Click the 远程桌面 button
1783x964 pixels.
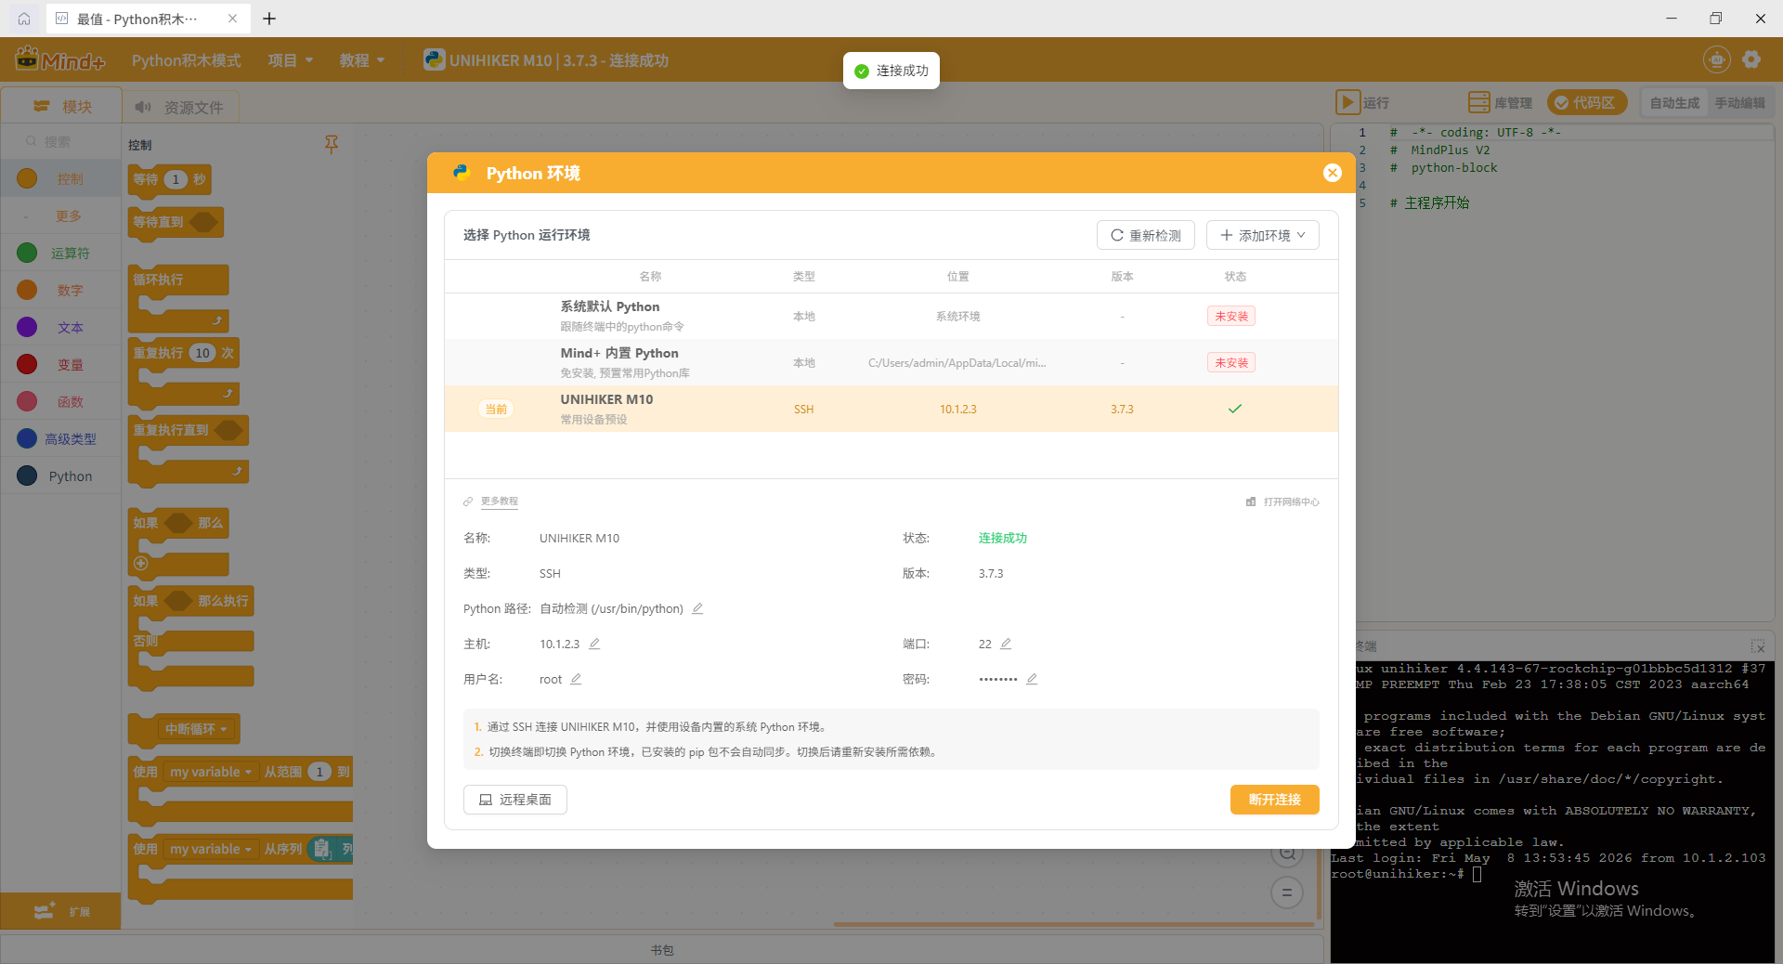point(515,800)
